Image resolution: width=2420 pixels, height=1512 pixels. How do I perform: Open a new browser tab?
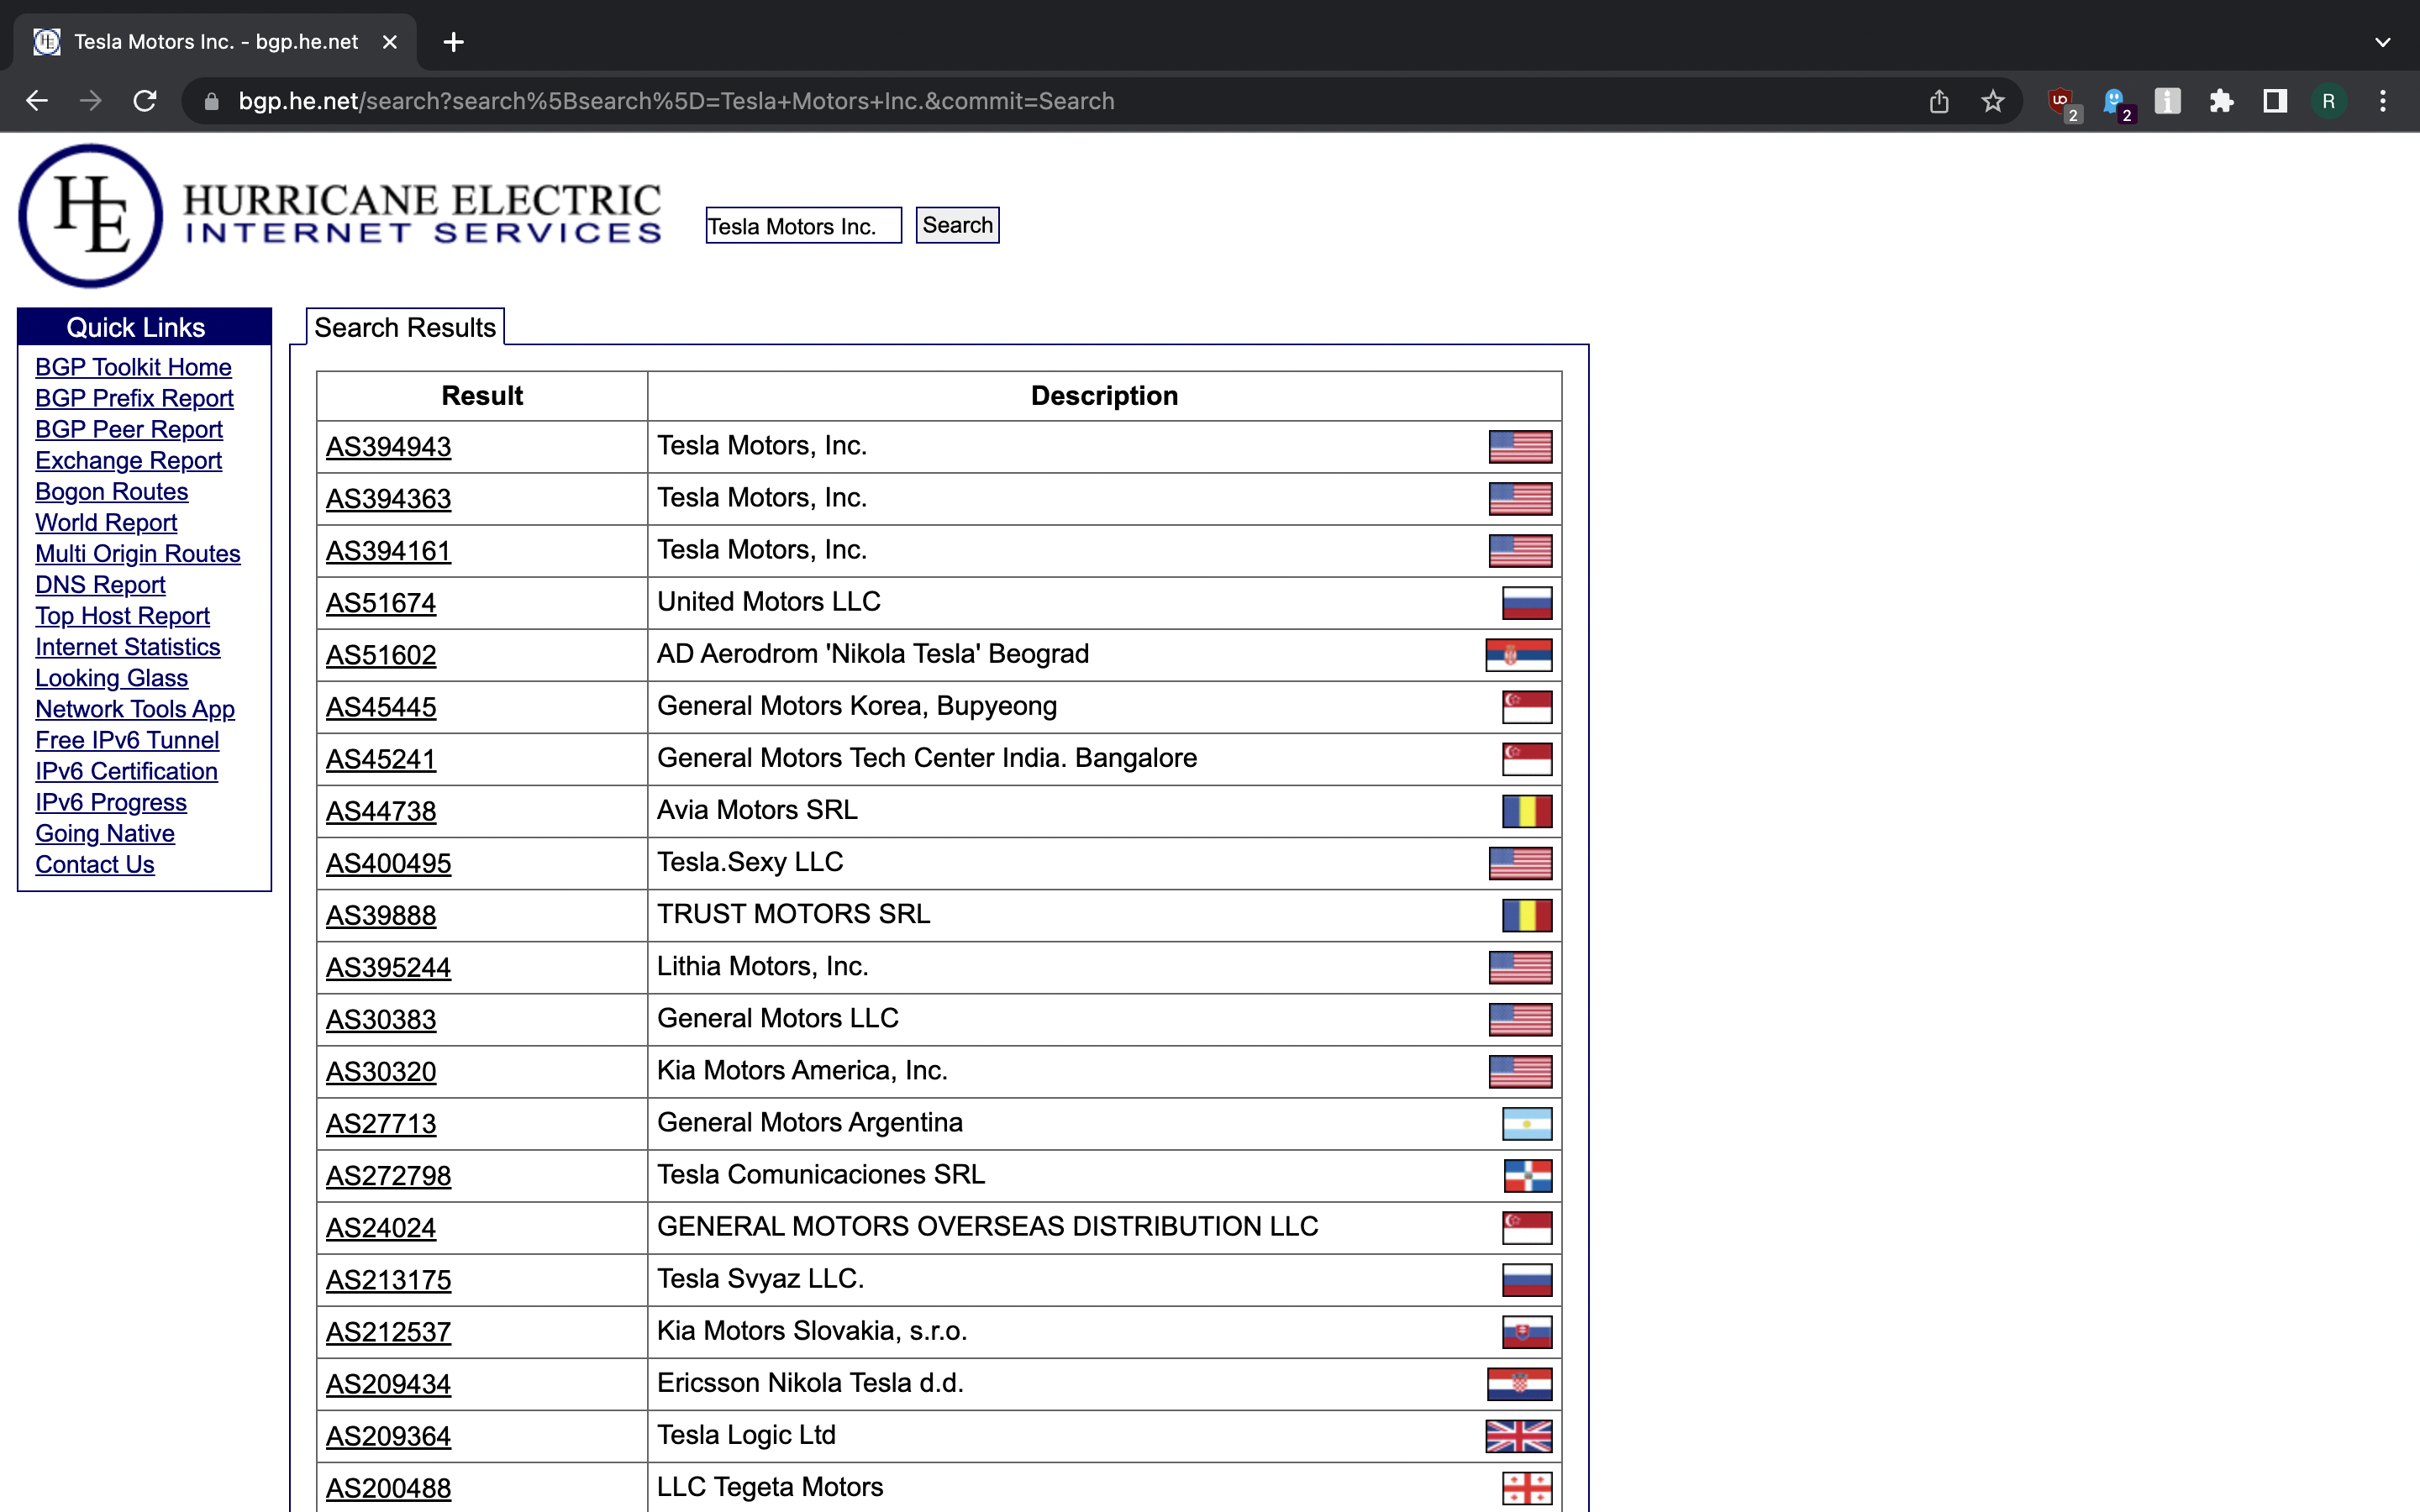453,42
